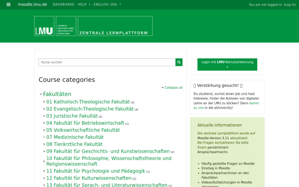This screenshot has width=299, height=187.
Task: Go to Dashboard
Action: 63,4
